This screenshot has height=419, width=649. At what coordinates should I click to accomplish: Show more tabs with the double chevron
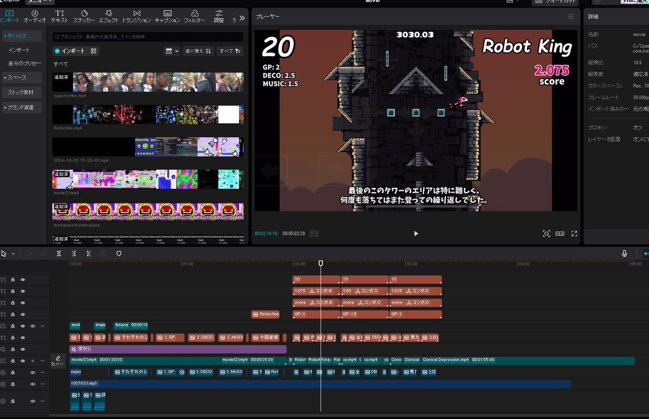[242, 17]
